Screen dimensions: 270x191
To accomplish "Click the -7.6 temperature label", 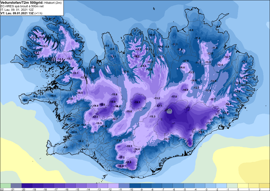I will (x=119, y=141).
